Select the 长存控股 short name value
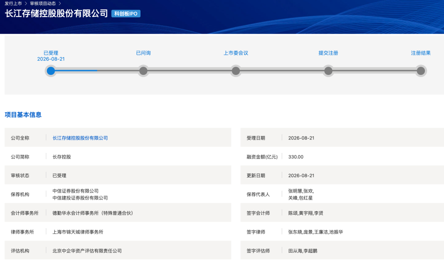The width and height of the screenshot is (444, 265). [x=62, y=157]
